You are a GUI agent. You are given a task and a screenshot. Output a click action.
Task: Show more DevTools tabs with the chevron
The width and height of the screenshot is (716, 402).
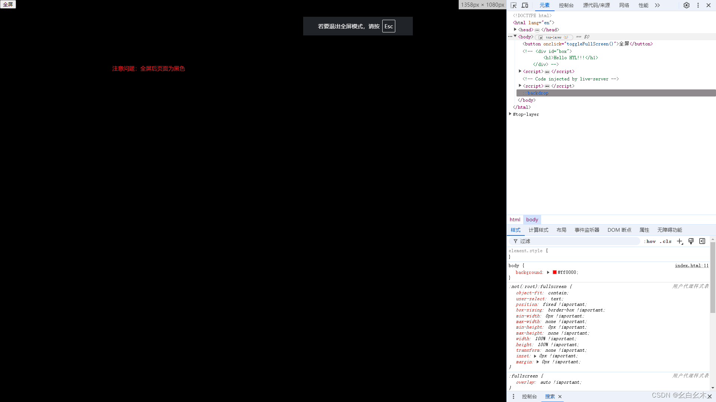pyautogui.click(x=657, y=5)
